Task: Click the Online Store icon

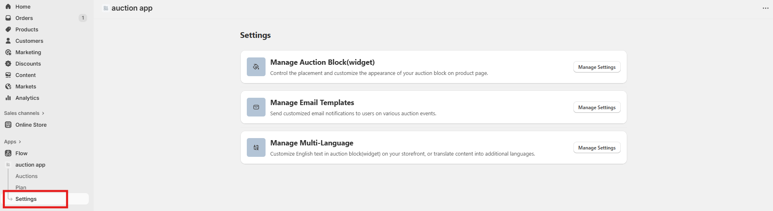Action: pyautogui.click(x=8, y=125)
